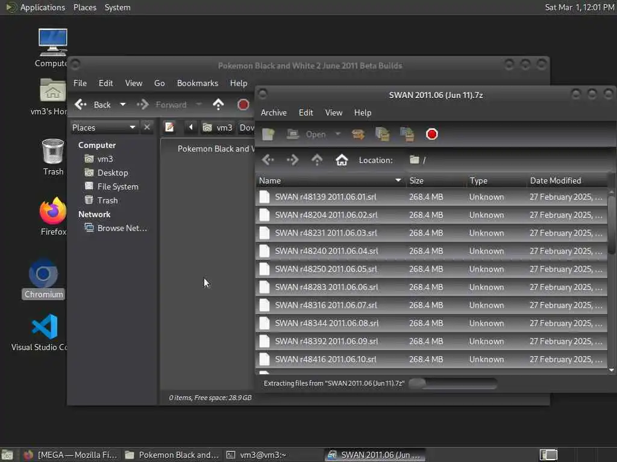The height and width of the screenshot is (462, 617).
Task: Click Open archive button in toolbar
Action: click(x=307, y=134)
